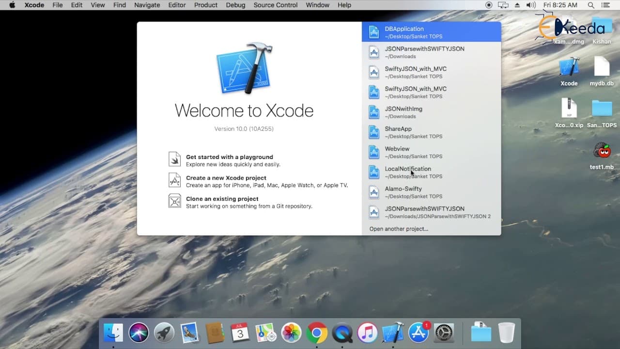This screenshot has width=620, height=349.
Task: Click Open another project… link
Action: click(399, 229)
